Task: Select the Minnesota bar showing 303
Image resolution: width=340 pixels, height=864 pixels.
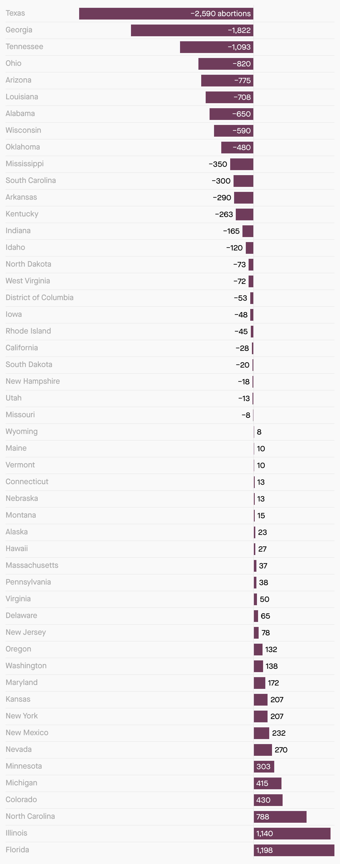Action: (264, 766)
